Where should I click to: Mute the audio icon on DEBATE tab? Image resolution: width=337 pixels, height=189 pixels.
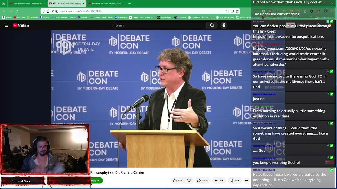(x=54, y=4)
